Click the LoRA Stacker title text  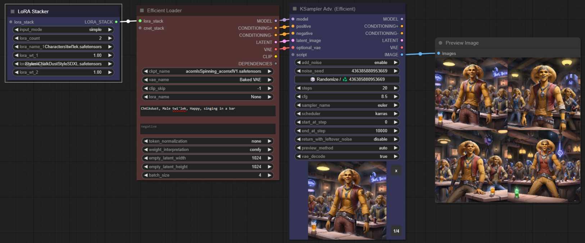(x=33, y=12)
